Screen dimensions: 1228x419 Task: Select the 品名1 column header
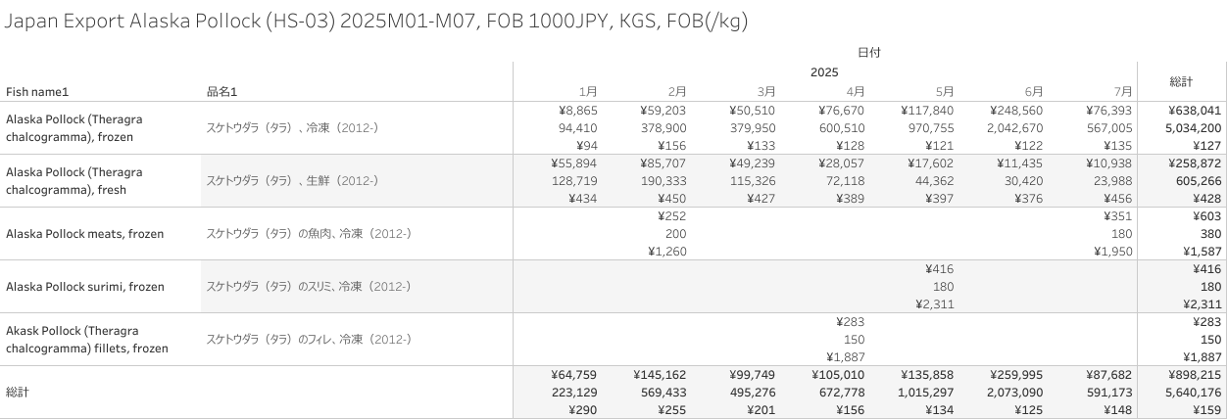[x=221, y=92]
